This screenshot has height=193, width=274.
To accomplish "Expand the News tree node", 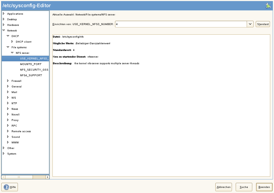I will point(8,109).
